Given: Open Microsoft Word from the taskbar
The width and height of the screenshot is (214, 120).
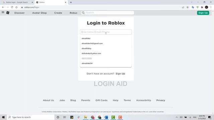Looking at the screenshot, I should pos(106,117).
